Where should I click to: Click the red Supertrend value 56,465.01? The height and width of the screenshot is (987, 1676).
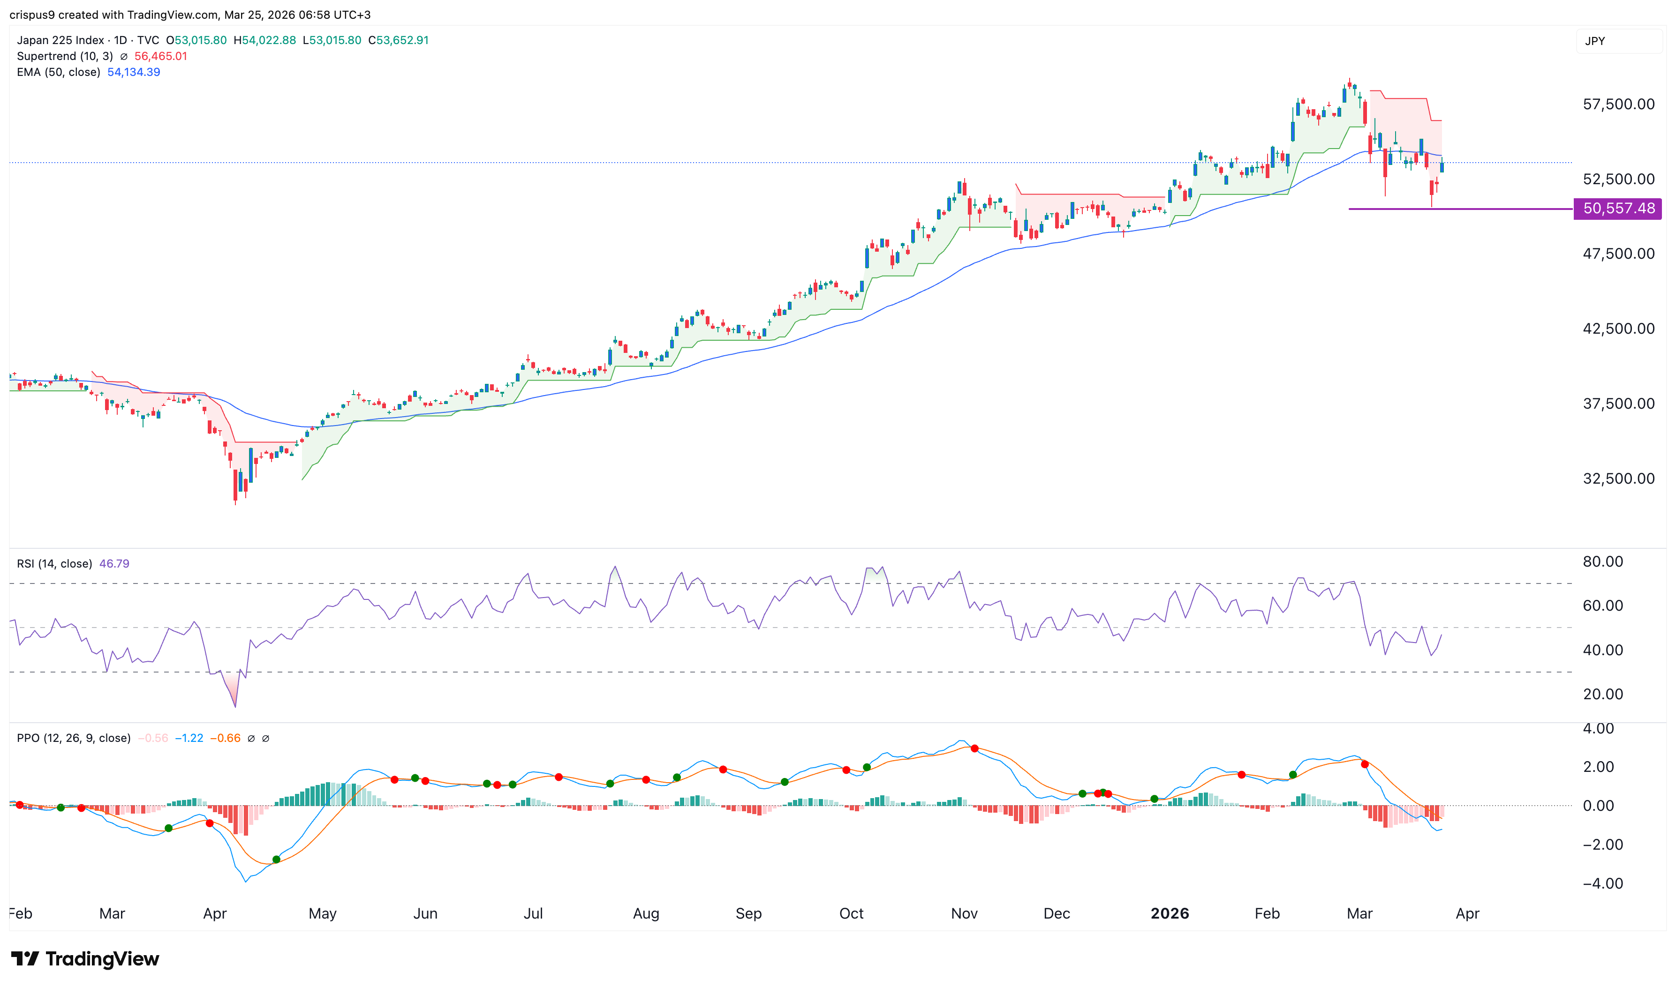tap(160, 57)
